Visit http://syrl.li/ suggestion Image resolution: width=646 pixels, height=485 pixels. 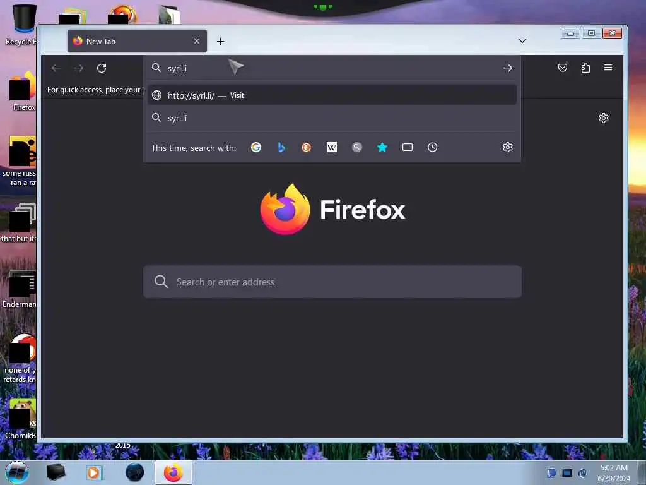point(332,95)
